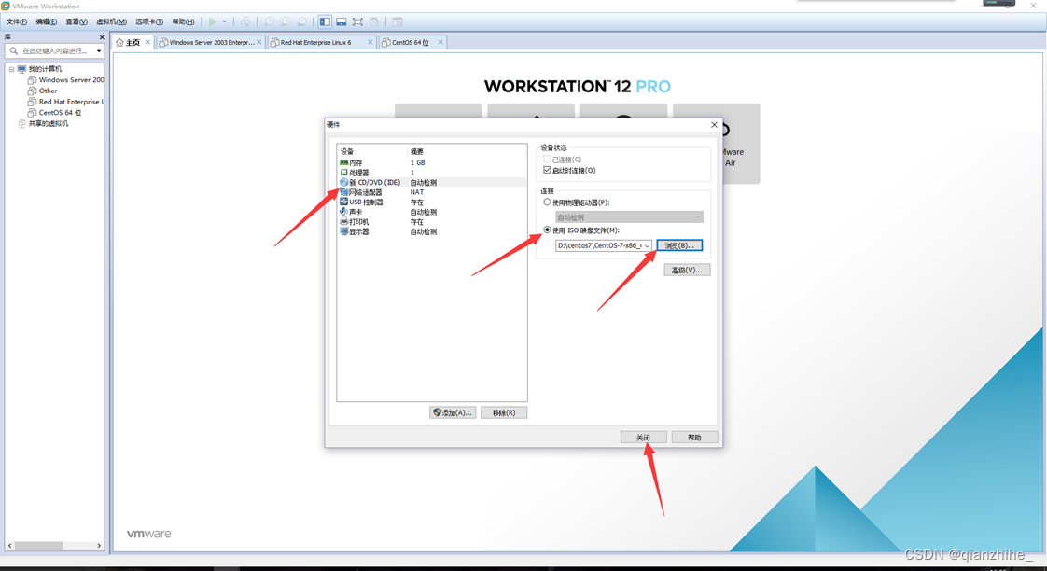
Task: Open the snapshot manager icon
Action: (301, 22)
